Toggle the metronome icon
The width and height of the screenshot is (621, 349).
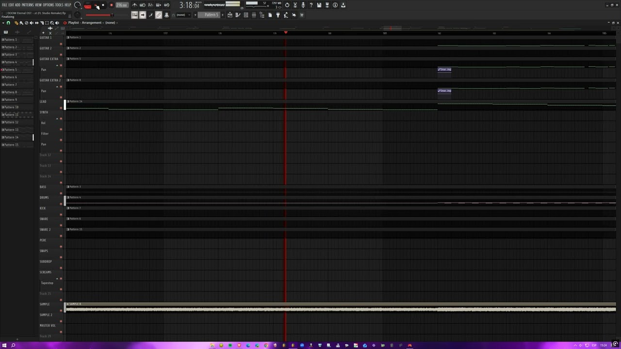pyautogui.click(x=134, y=5)
